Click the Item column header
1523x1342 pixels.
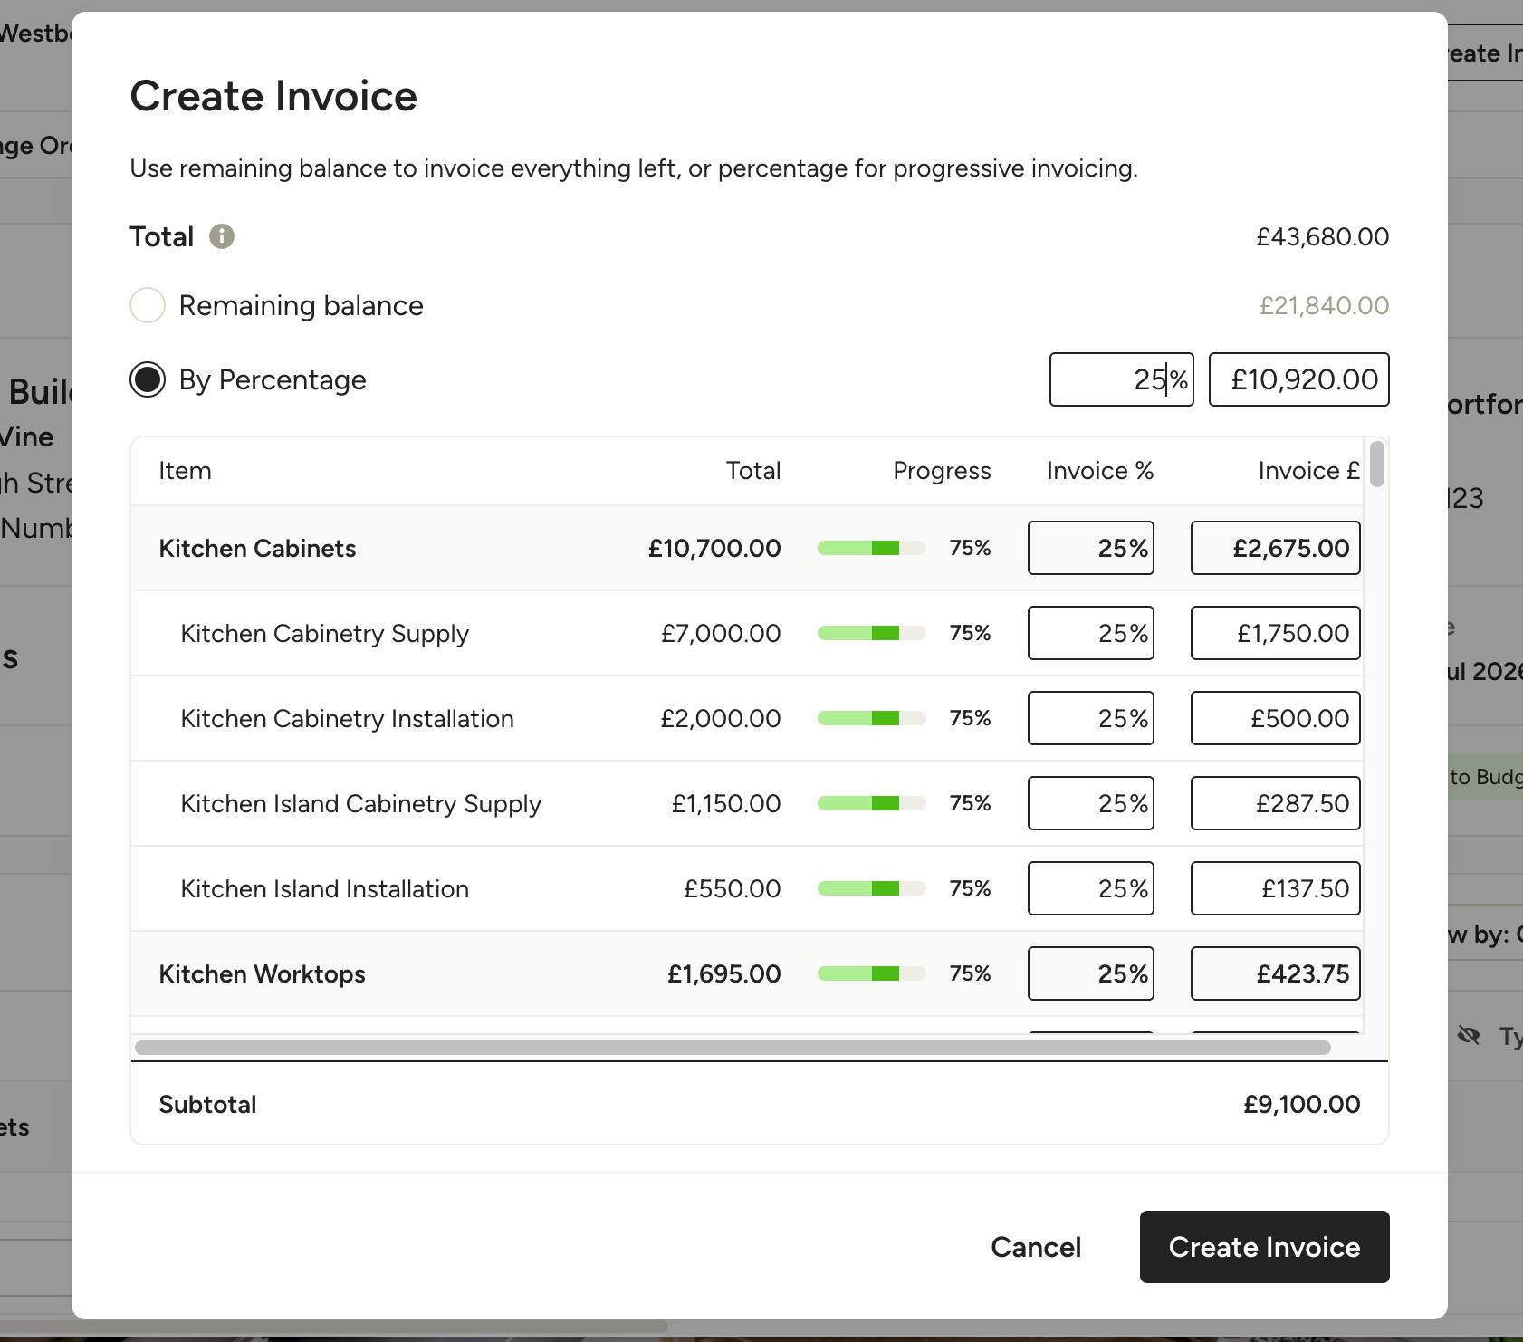(185, 471)
